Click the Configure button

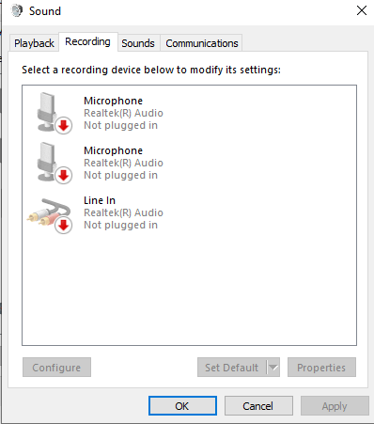click(x=56, y=368)
